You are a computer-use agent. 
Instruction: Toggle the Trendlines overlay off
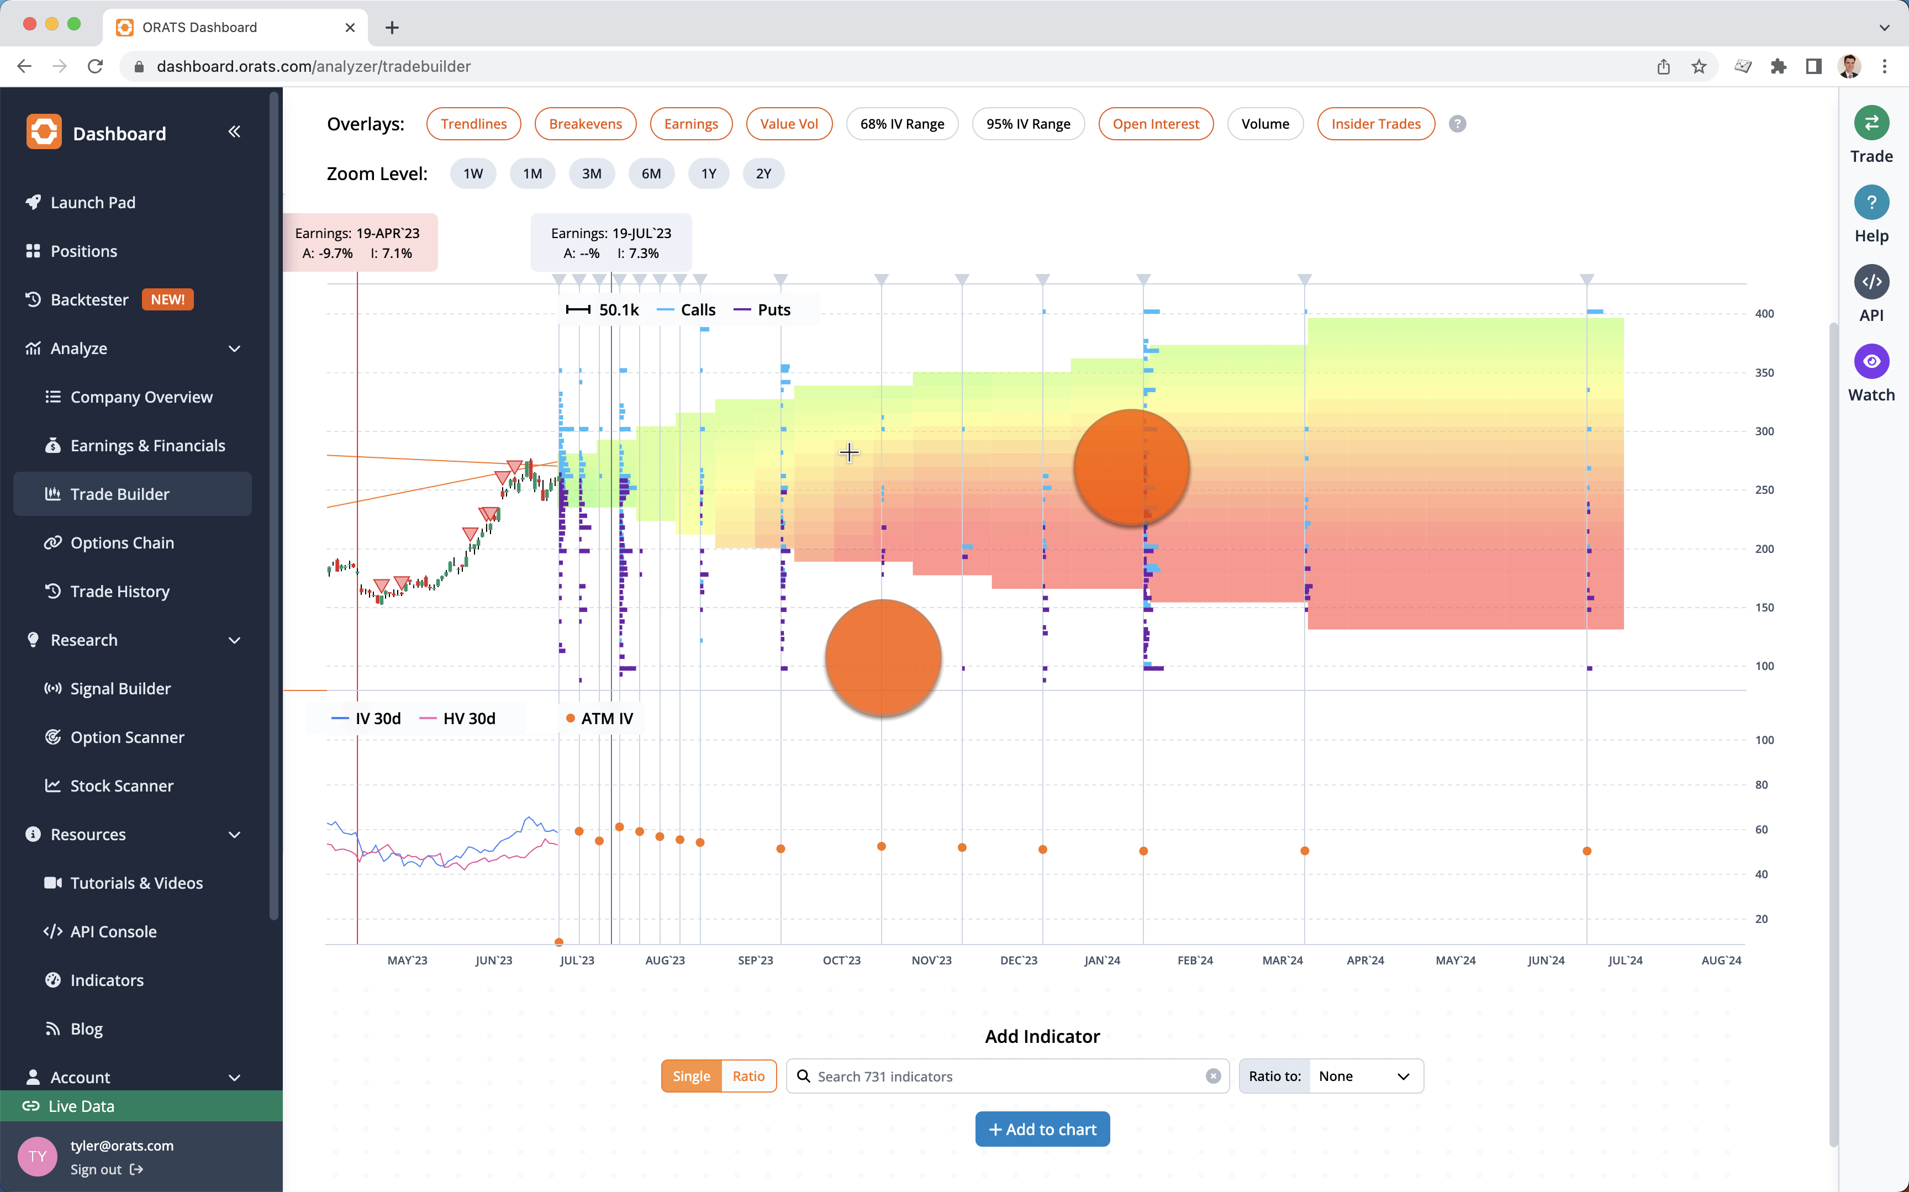[x=473, y=123]
